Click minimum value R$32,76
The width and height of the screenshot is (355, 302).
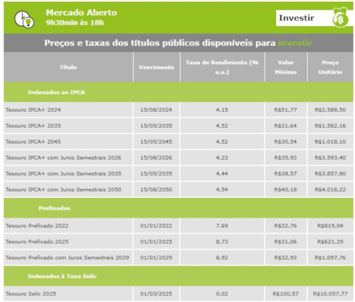coord(286,226)
